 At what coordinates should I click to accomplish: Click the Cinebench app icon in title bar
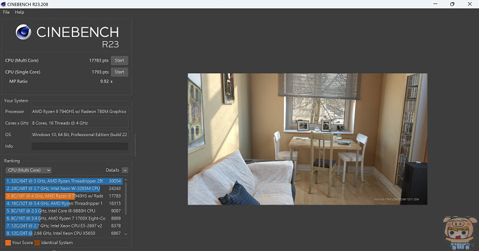(x=3, y=4)
